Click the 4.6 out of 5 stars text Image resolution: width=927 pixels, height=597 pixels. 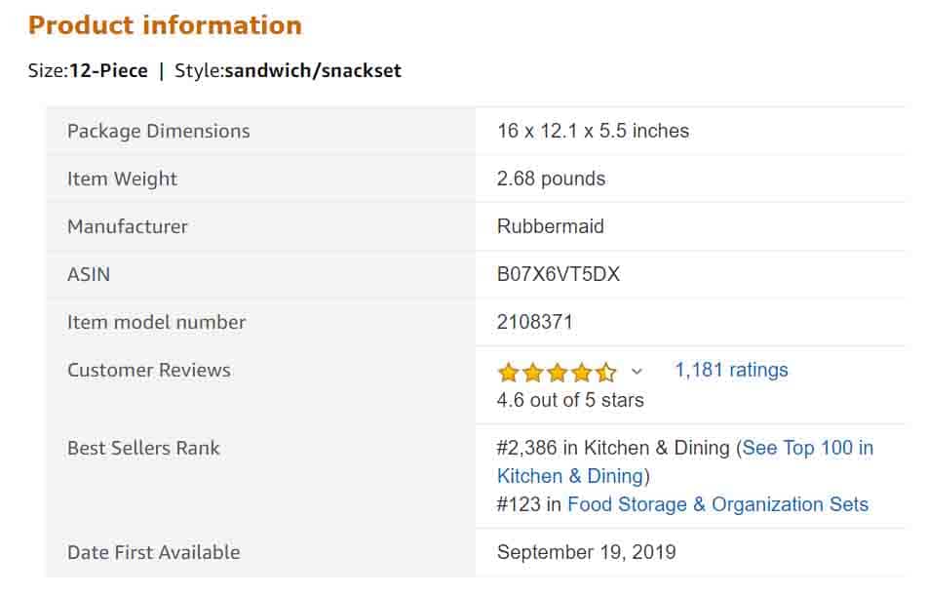570,400
